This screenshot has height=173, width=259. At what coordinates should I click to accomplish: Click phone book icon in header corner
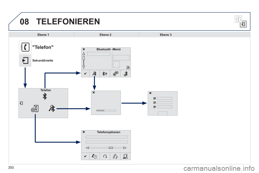point(238,19)
